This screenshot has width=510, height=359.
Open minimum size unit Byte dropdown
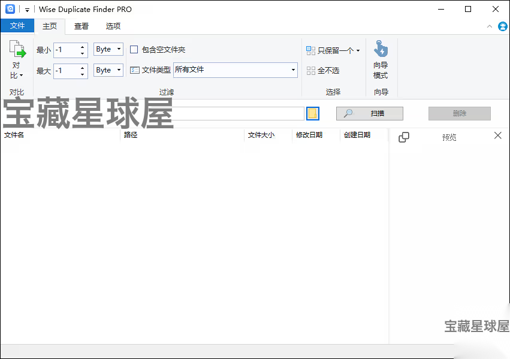(x=108, y=49)
